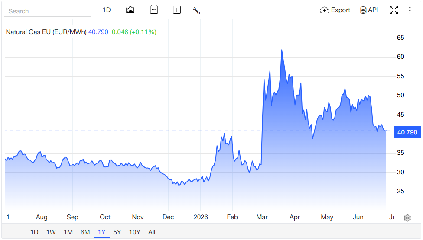Switch to the 5Y time range
Screen dimensions: 423x240
pos(117,232)
